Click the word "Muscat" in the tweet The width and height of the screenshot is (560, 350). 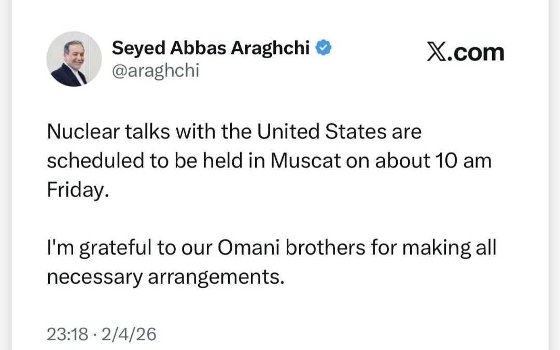pyautogui.click(x=306, y=161)
